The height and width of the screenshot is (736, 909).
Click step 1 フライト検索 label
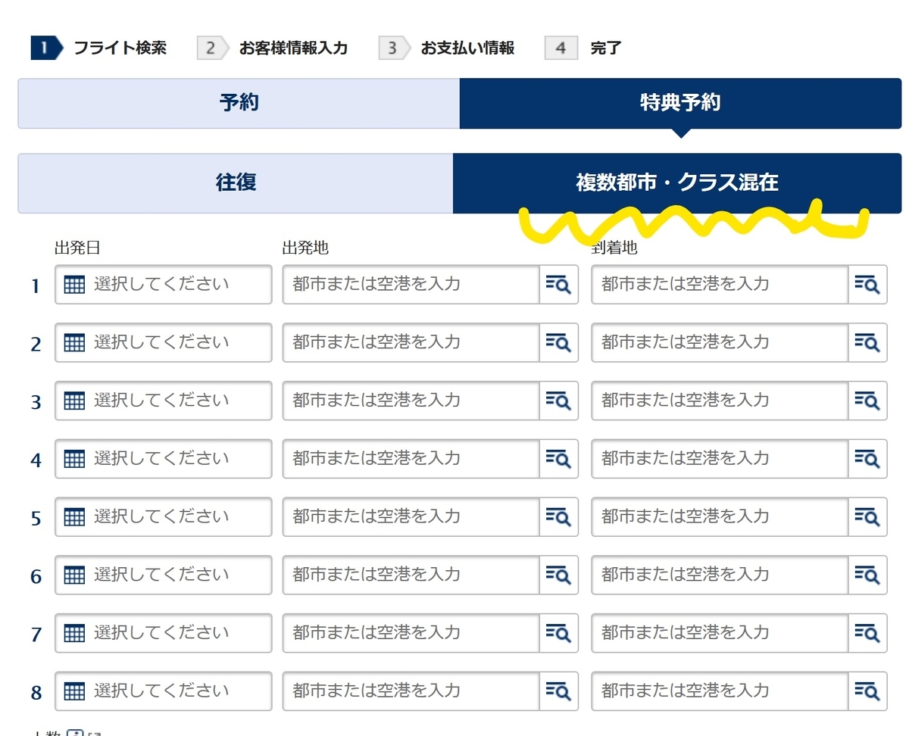coord(120,48)
